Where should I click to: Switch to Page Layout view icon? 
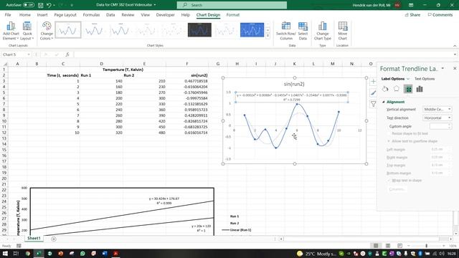pyautogui.click(x=388, y=246)
